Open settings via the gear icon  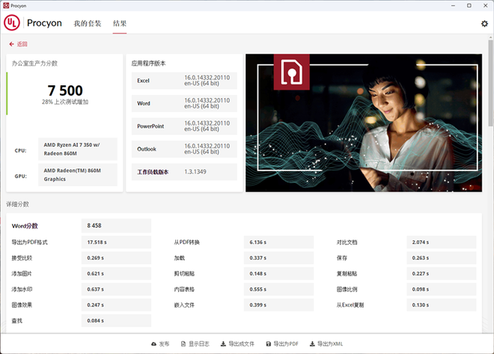(484, 23)
